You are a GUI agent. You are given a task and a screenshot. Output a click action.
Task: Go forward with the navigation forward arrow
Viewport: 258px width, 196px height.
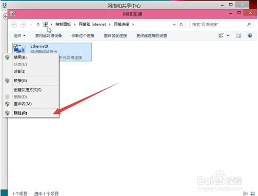point(23,25)
